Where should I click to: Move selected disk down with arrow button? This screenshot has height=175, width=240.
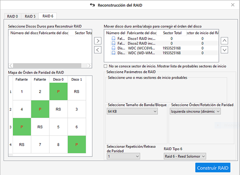224,50
